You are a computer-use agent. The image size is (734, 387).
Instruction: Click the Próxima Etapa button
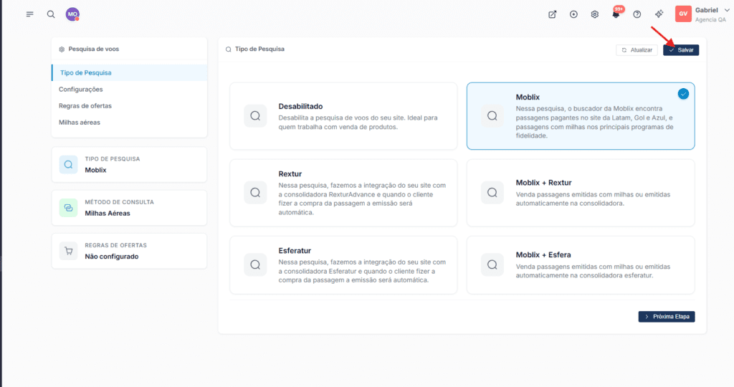click(x=667, y=317)
